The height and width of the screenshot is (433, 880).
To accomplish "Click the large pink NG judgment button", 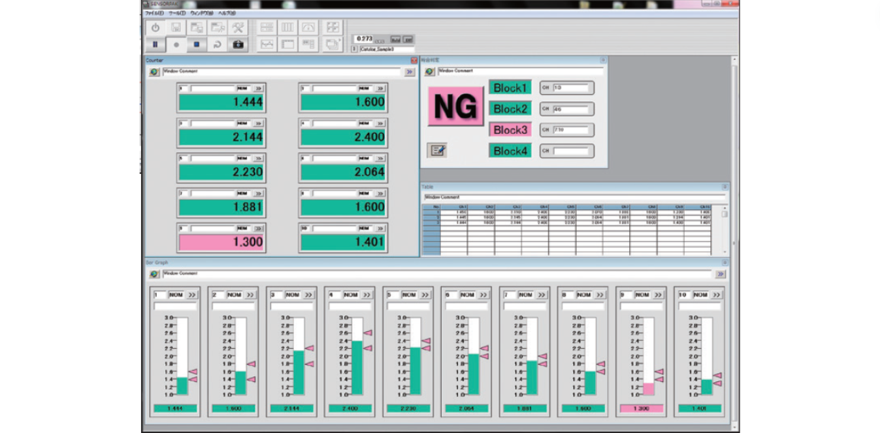I will pyautogui.click(x=455, y=106).
